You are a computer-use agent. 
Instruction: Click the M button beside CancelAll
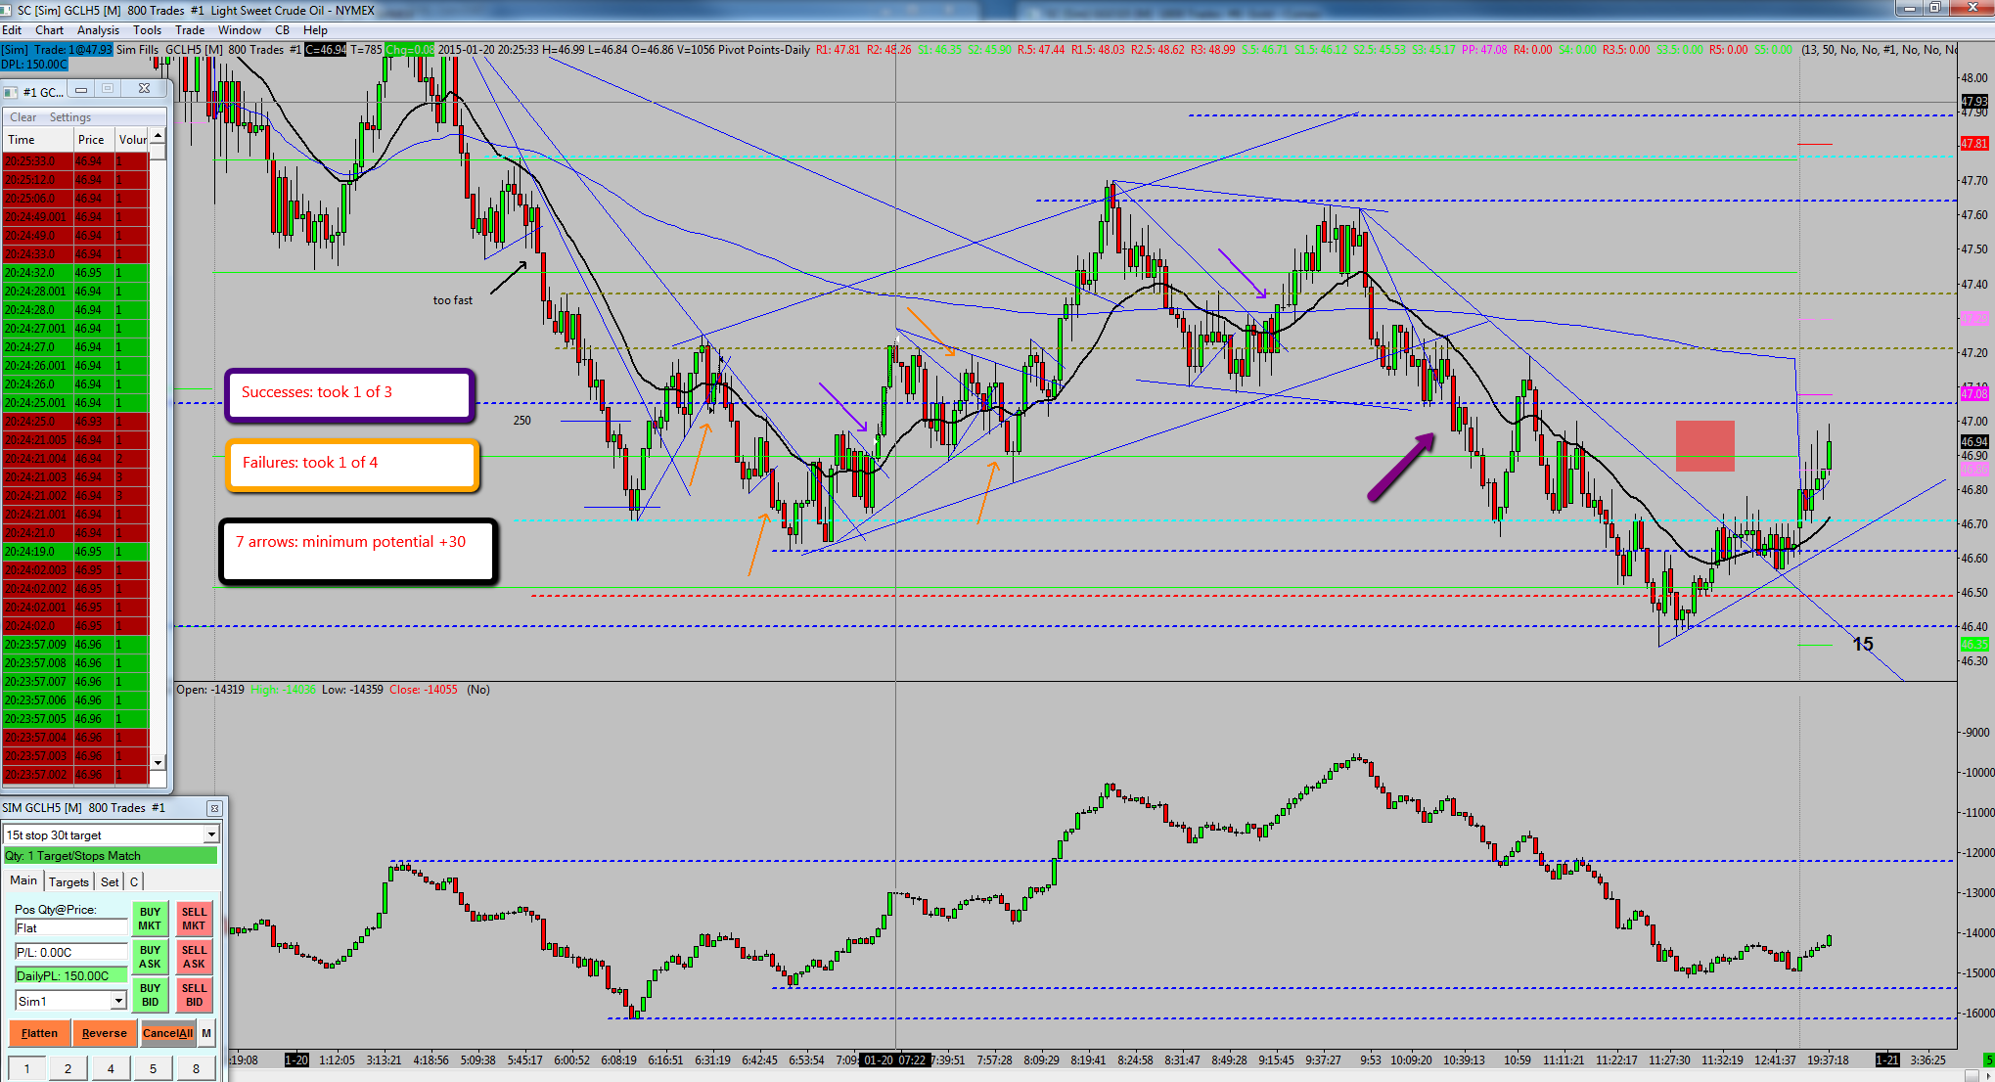coord(206,1033)
